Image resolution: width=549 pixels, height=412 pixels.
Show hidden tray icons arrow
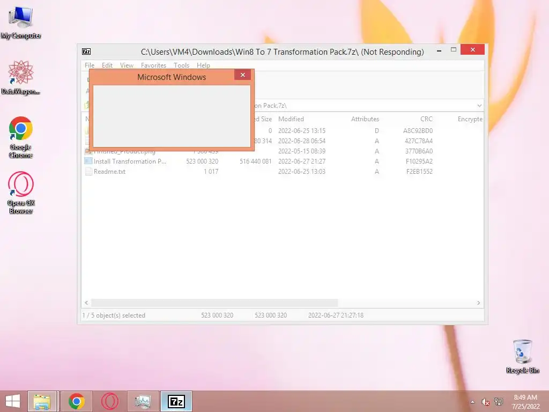pyautogui.click(x=473, y=402)
